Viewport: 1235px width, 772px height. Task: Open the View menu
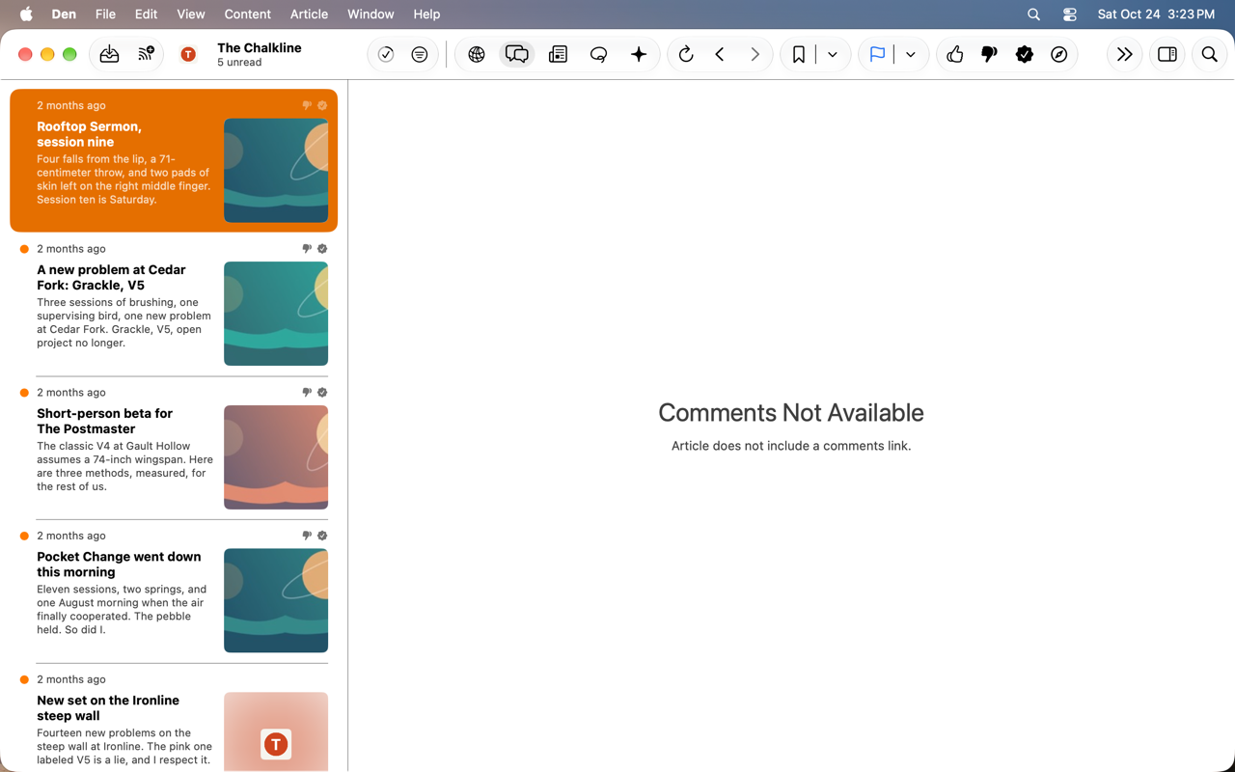point(190,14)
